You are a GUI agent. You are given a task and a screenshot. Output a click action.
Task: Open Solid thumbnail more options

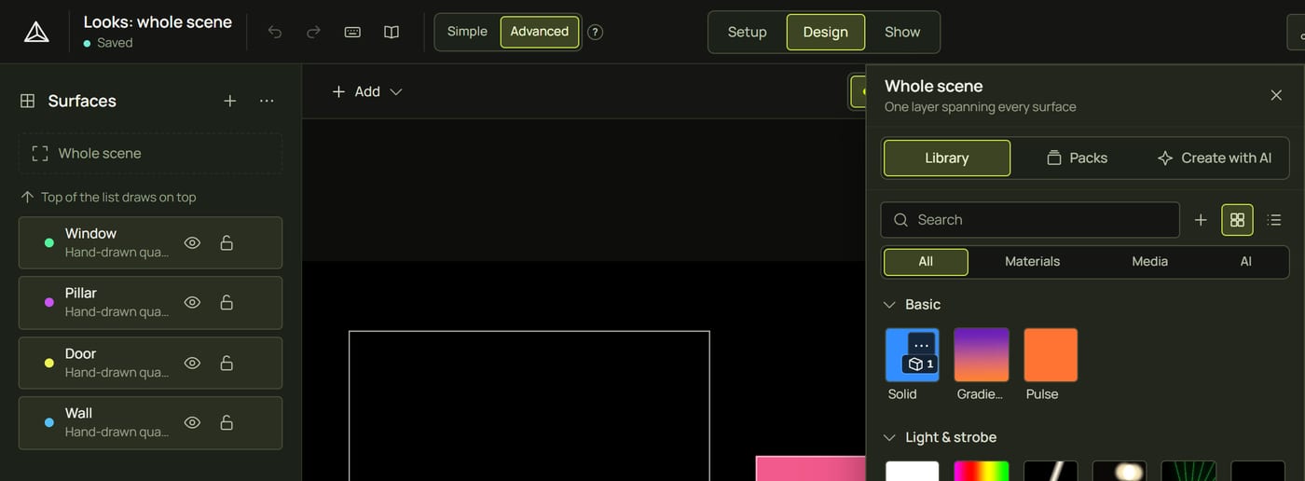922,345
